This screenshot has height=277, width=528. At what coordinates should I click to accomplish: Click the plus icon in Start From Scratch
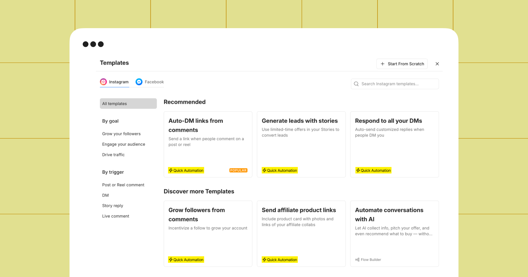pyautogui.click(x=383, y=64)
